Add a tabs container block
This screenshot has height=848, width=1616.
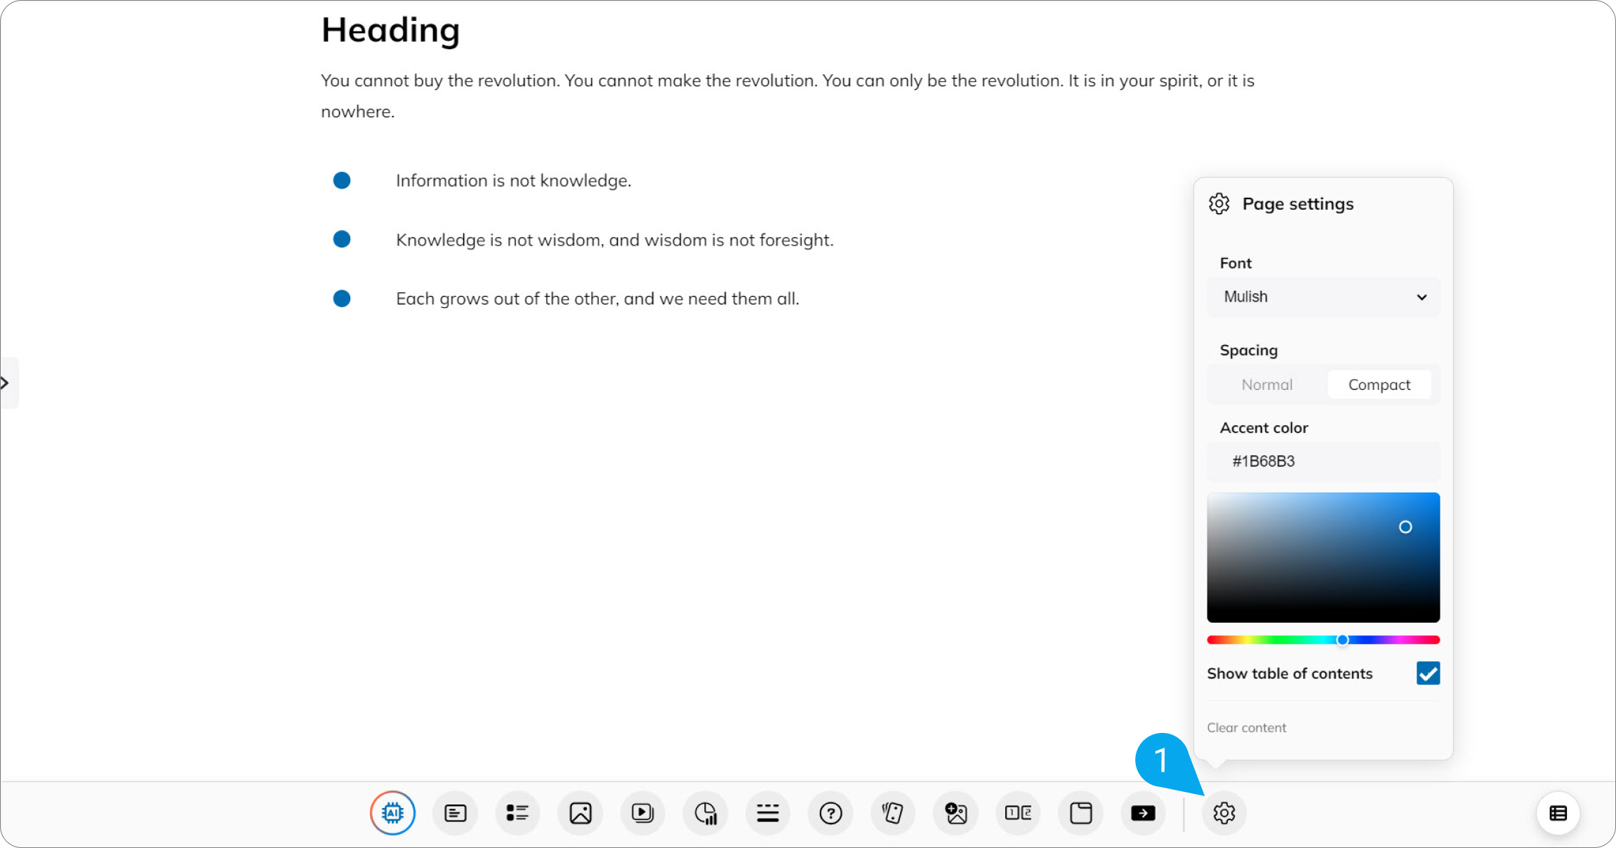coord(1080,813)
